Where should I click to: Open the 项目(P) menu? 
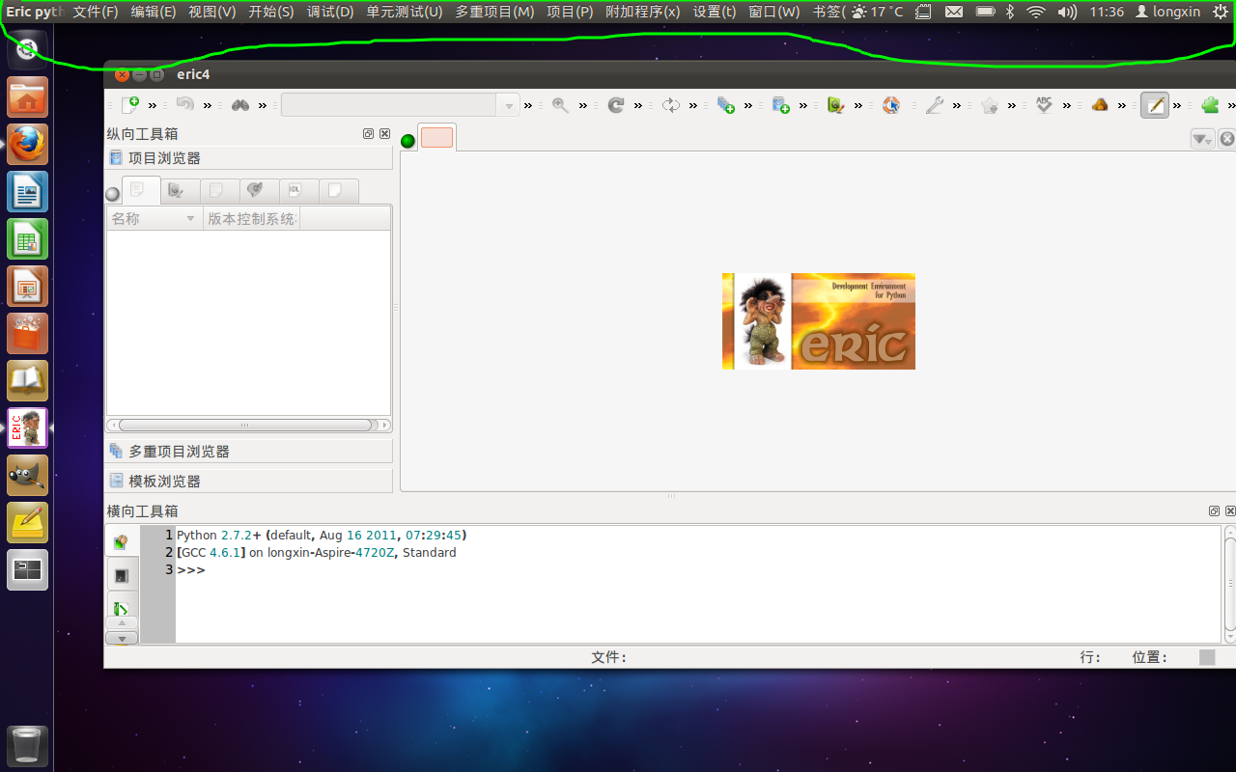click(x=570, y=12)
